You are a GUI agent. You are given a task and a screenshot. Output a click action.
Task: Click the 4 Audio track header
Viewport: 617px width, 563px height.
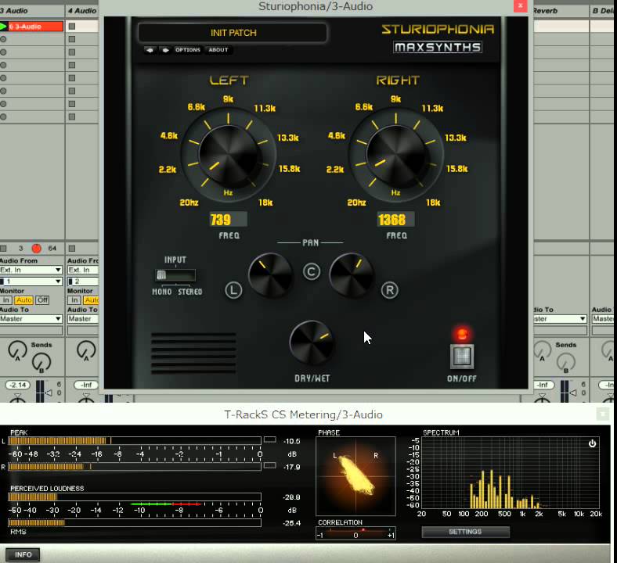click(x=82, y=11)
